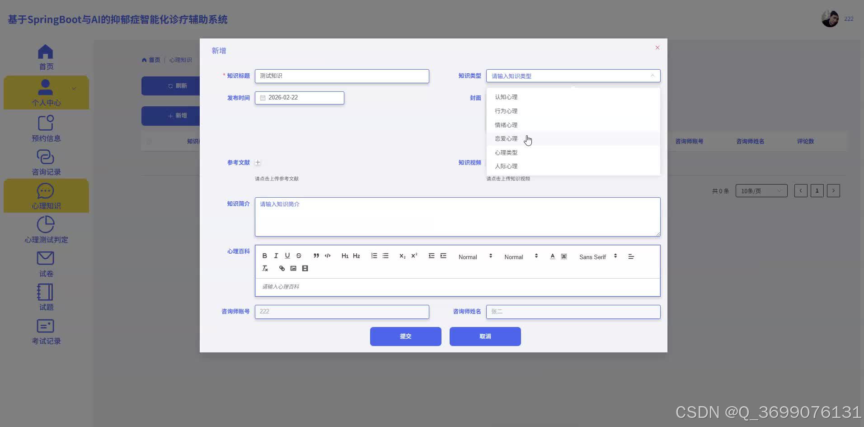Apply subscript formatting
Image resolution: width=864 pixels, height=427 pixels.
click(403, 256)
